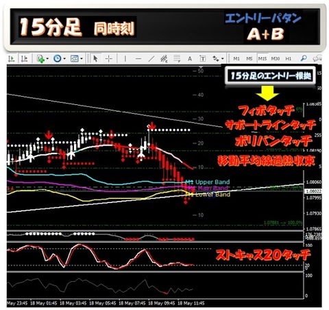Select the Draw Text 'A' tool
The height and width of the screenshot is (310, 329).
(190, 59)
